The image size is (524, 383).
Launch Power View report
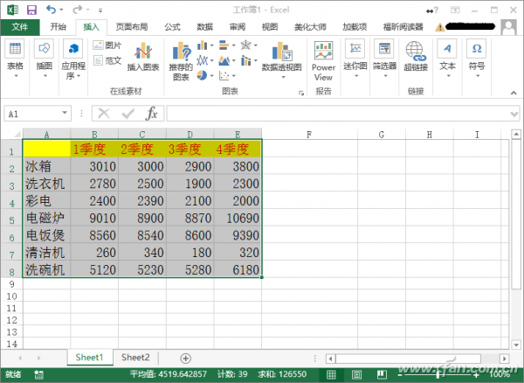(x=323, y=61)
